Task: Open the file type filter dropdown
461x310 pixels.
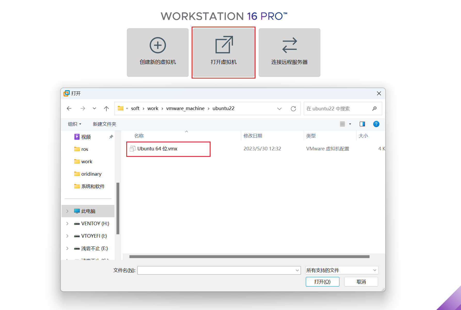Action: [342, 270]
